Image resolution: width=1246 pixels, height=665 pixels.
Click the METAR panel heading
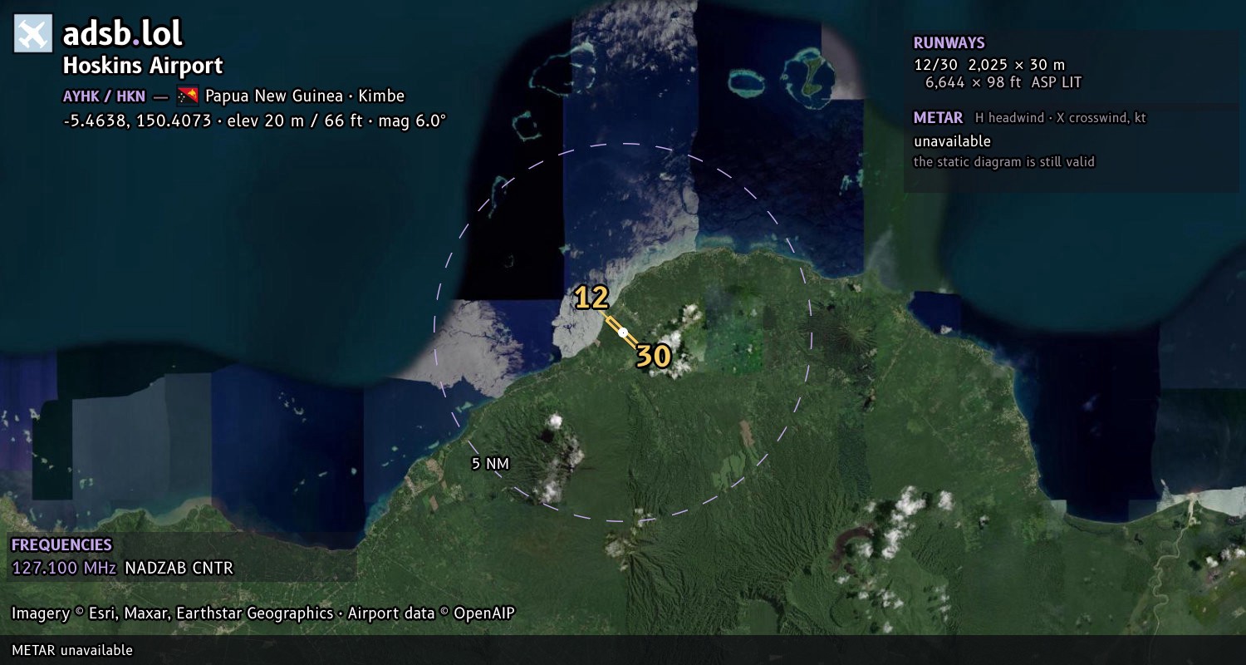coord(939,118)
